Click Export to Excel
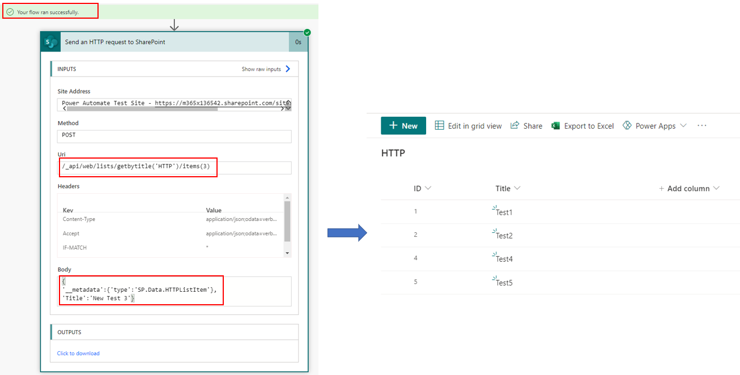This screenshot has width=740, height=375. [582, 126]
